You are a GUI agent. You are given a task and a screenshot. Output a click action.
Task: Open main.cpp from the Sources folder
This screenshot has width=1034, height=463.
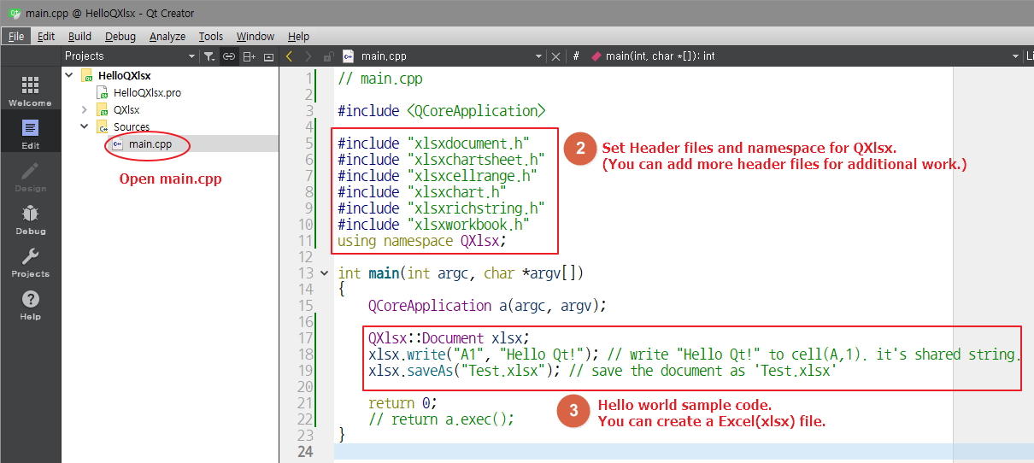pyautogui.click(x=150, y=144)
